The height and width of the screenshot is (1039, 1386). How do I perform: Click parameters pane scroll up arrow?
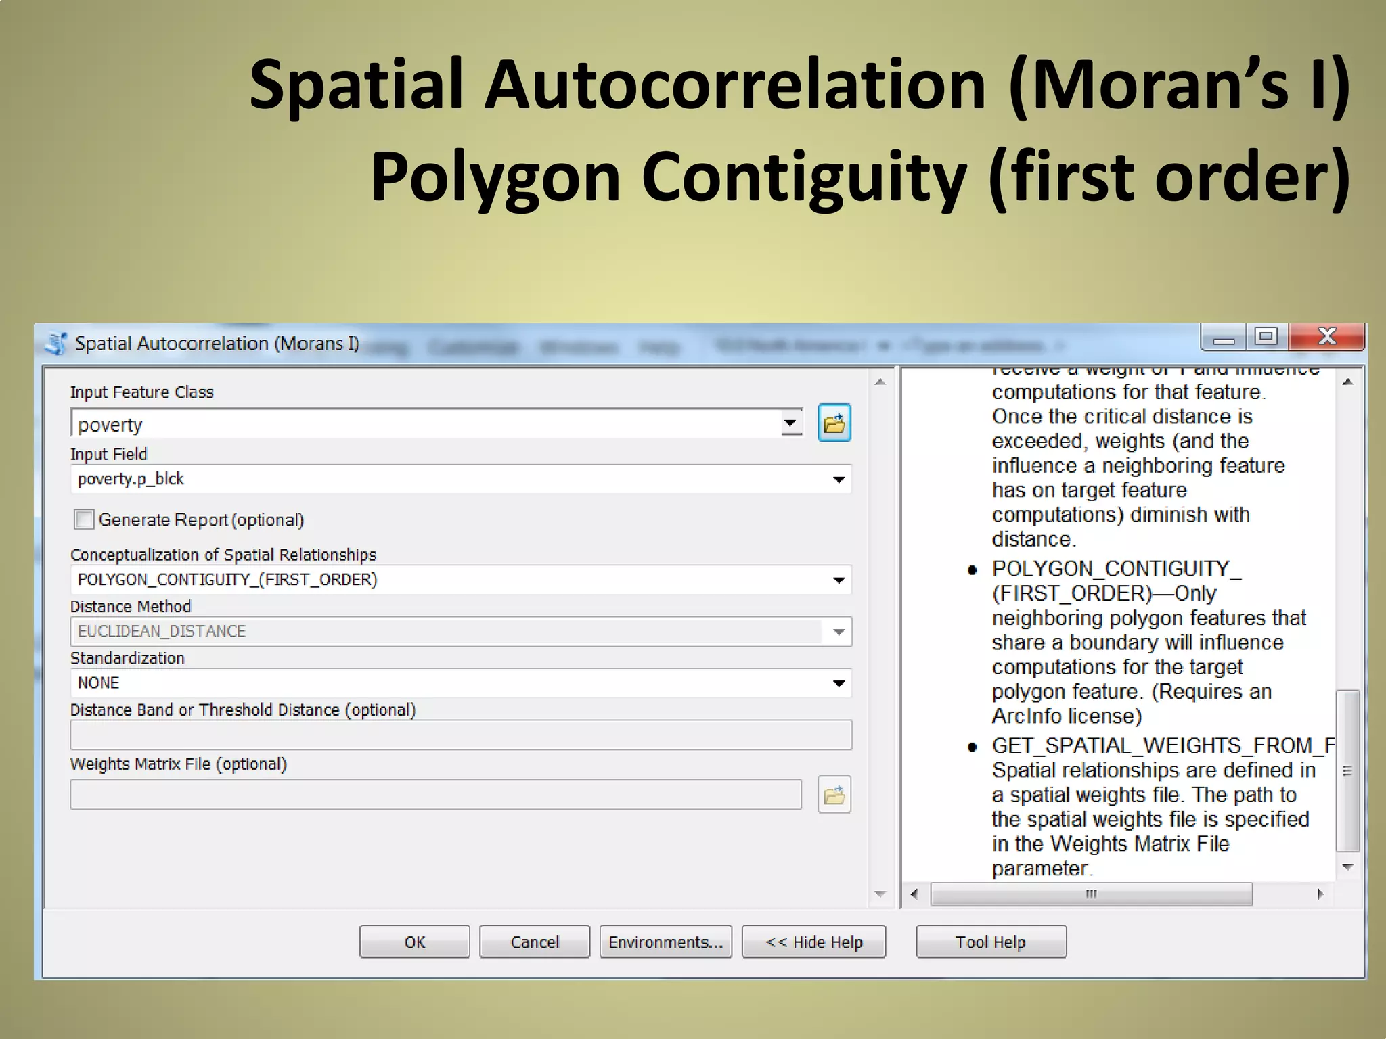tap(880, 382)
